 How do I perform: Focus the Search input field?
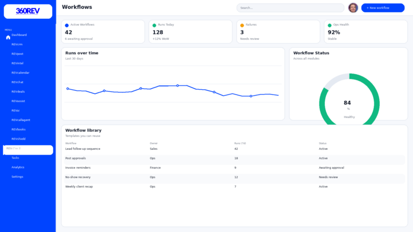point(290,8)
